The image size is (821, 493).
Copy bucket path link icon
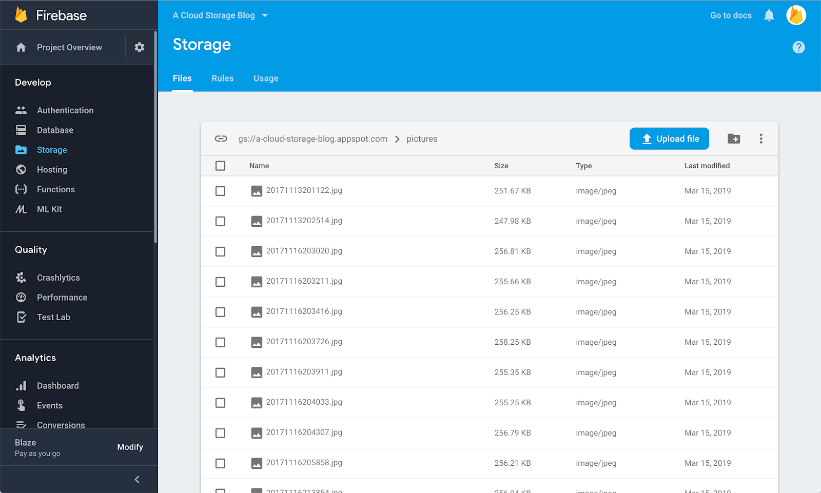(221, 139)
